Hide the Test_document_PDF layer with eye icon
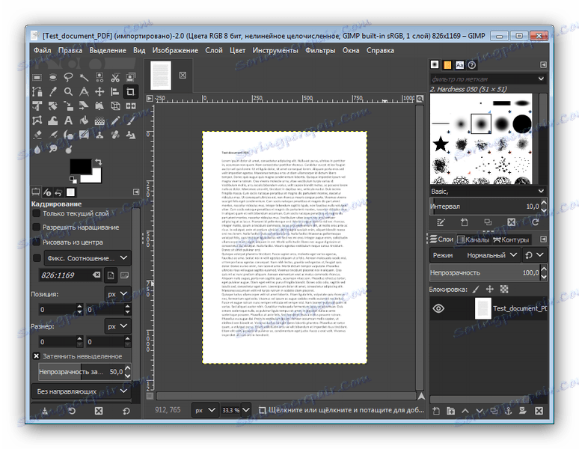This screenshot has width=579, height=449. [x=439, y=308]
